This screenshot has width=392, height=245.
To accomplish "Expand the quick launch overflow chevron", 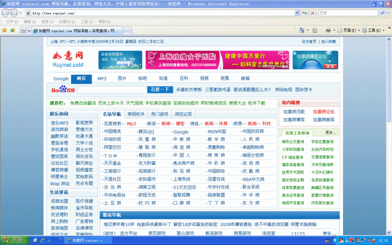I will tap(60, 239).
